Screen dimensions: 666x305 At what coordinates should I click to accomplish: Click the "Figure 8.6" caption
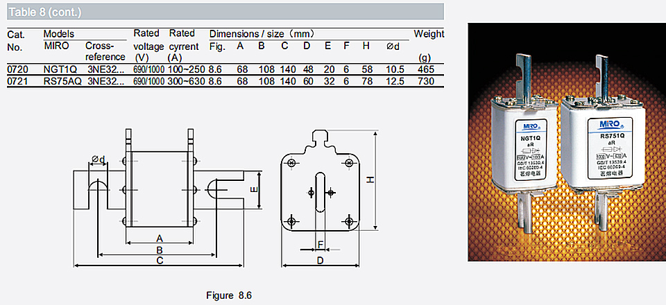[x=229, y=295]
